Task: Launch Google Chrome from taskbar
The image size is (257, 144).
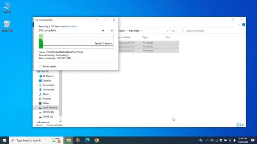Action: click(96, 140)
